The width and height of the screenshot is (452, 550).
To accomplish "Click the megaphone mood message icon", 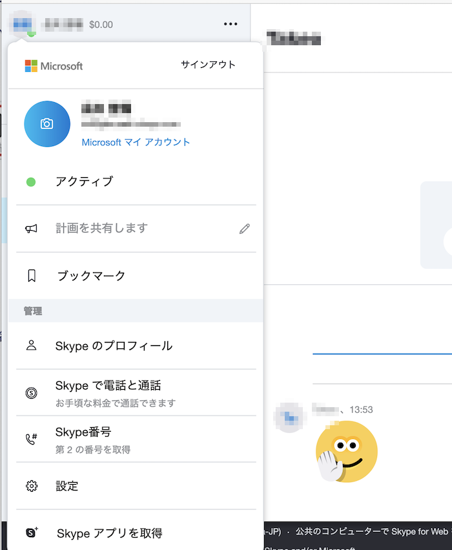I will [31, 229].
